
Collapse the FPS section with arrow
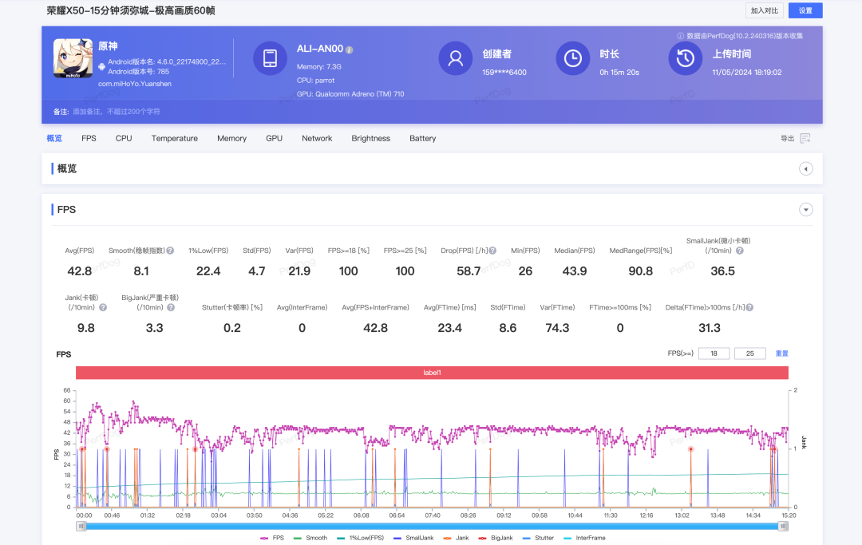click(806, 210)
